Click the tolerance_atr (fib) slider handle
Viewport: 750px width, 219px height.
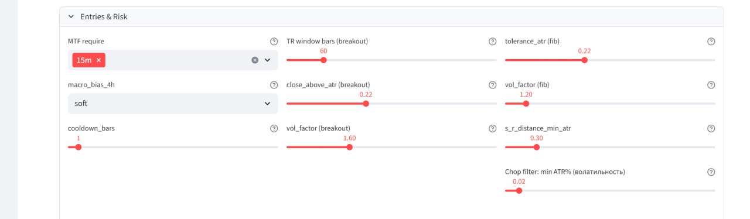[584, 60]
